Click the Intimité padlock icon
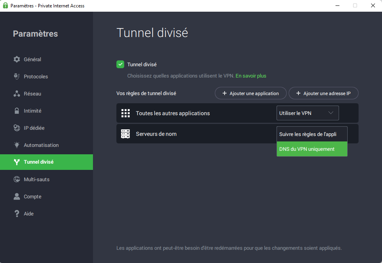 click(x=16, y=111)
